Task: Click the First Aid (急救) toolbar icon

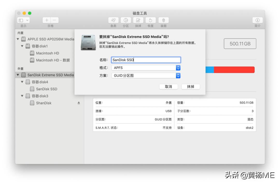Action: 113,20
